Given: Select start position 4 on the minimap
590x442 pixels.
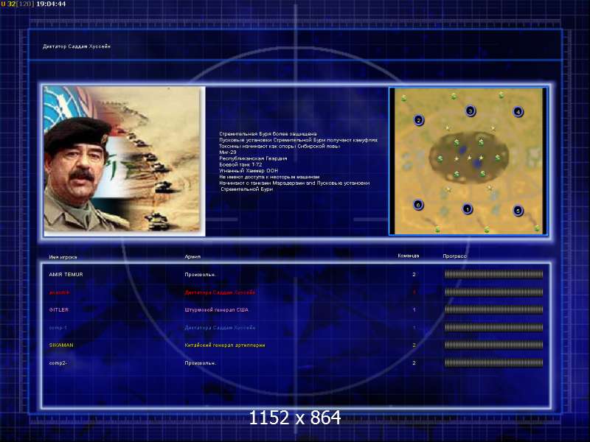Looking at the screenshot, I should click(x=518, y=112).
